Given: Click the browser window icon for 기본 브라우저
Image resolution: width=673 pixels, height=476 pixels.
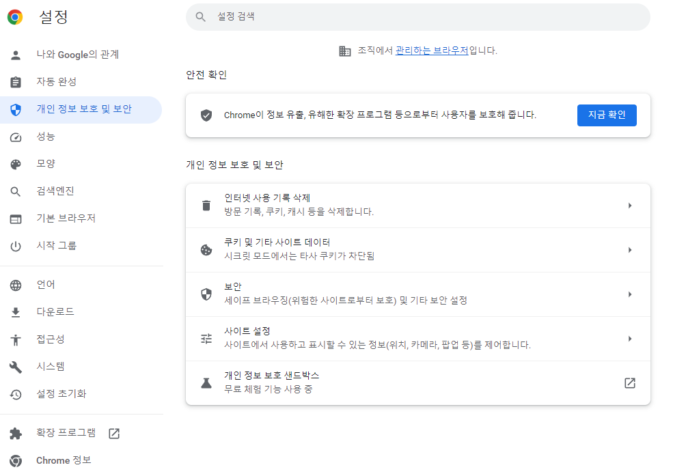Looking at the screenshot, I should click(16, 219).
